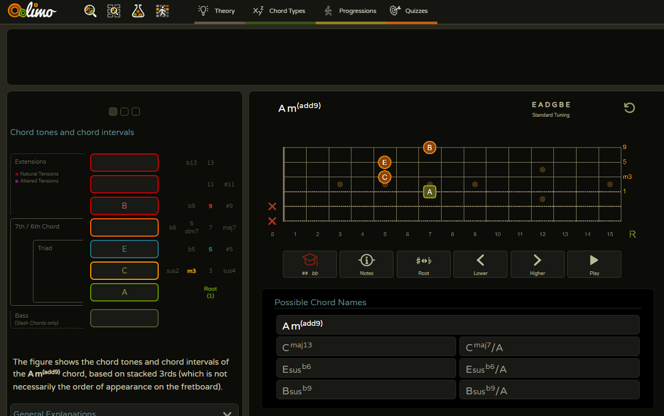Toggle the muted X on fifth string
The width and height of the screenshot is (664, 416).
click(x=272, y=206)
